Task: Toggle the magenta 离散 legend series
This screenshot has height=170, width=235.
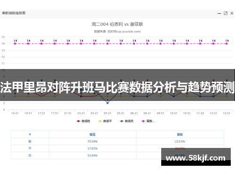Action: coord(148,121)
